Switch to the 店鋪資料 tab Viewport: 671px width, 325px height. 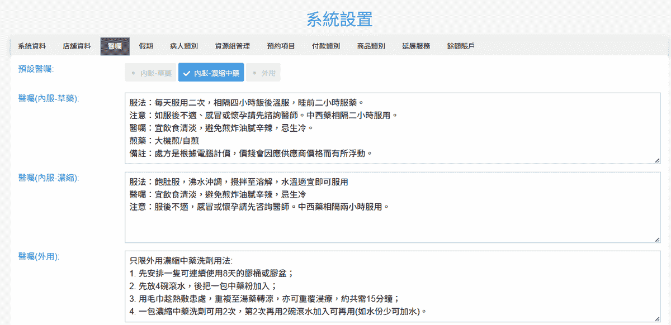click(77, 46)
